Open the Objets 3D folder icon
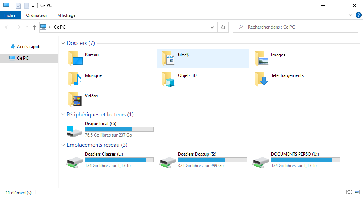This screenshot has height=197, width=363. click(168, 79)
